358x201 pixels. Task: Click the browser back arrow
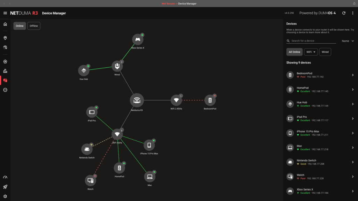tap(4, 3)
